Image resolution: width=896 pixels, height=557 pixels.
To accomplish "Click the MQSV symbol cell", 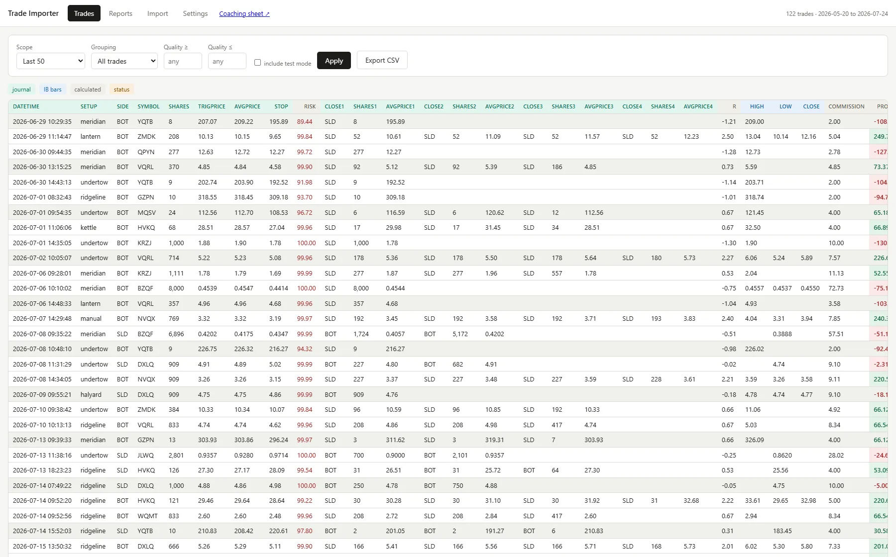I will [x=146, y=212].
